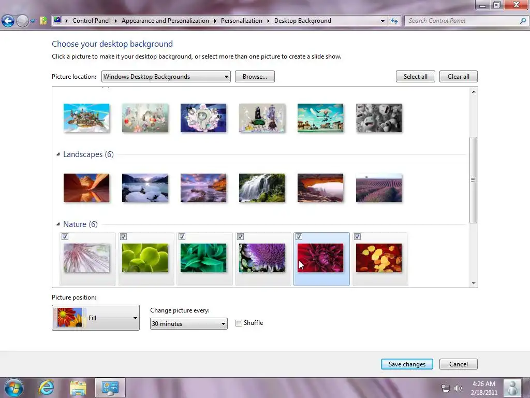The height and width of the screenshot is (398, 530).
Task: Click the search magnifier icon
Action: 523,21
